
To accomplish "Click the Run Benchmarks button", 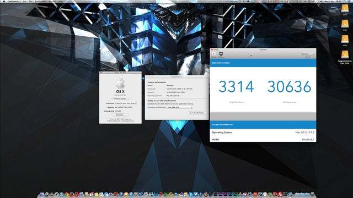I will [x=196, y=113].
